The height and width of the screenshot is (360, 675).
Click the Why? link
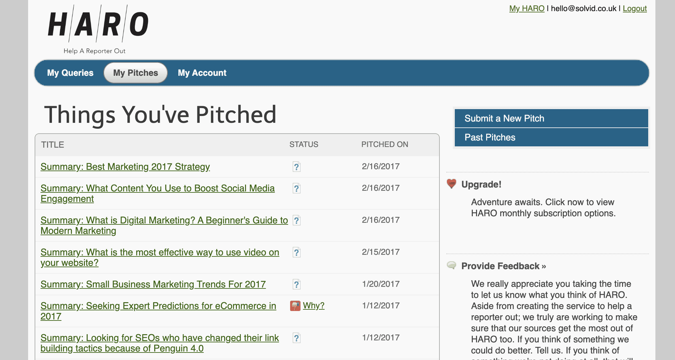point(314,305)
